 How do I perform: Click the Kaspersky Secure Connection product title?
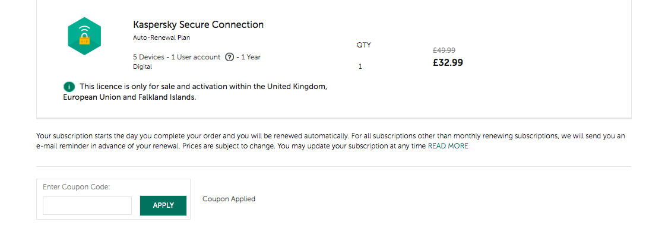point(198,25)
